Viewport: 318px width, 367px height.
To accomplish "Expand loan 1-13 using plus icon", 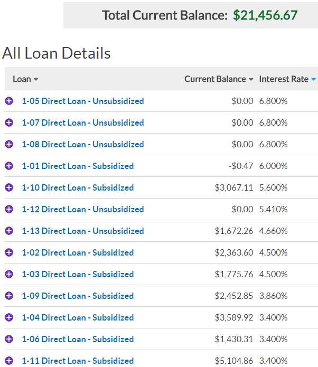I will coord(8,231).
